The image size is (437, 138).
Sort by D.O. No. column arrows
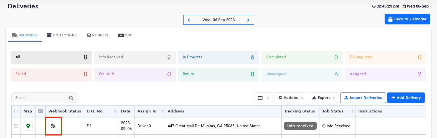[115, 111]
